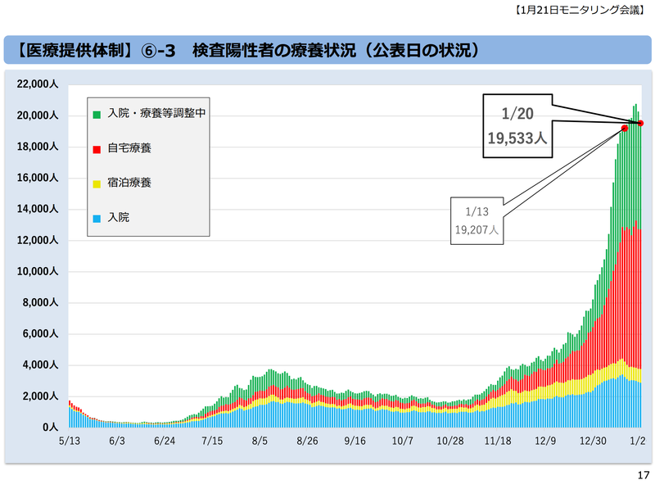This screenshot has height=489, width=655.
Task: Click the yellow 宿泊療養 legend swatch
Action: coord(97,184)
